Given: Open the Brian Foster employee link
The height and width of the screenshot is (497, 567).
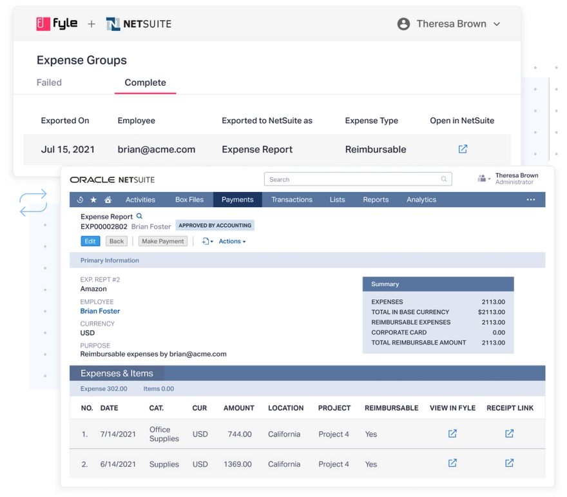Looking at the screenshot, I should (100, 310).
